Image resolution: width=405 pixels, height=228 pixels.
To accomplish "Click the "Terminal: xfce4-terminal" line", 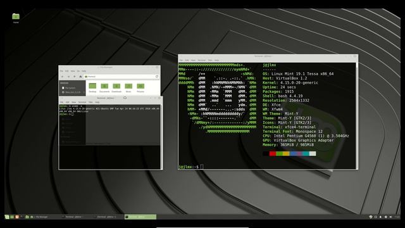I will point(289,127).
